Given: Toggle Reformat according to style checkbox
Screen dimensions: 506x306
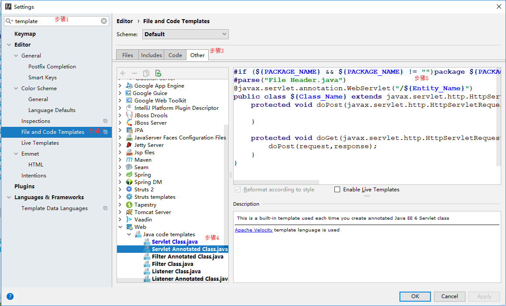Looking at the screenshot, I should pos(238,190).
